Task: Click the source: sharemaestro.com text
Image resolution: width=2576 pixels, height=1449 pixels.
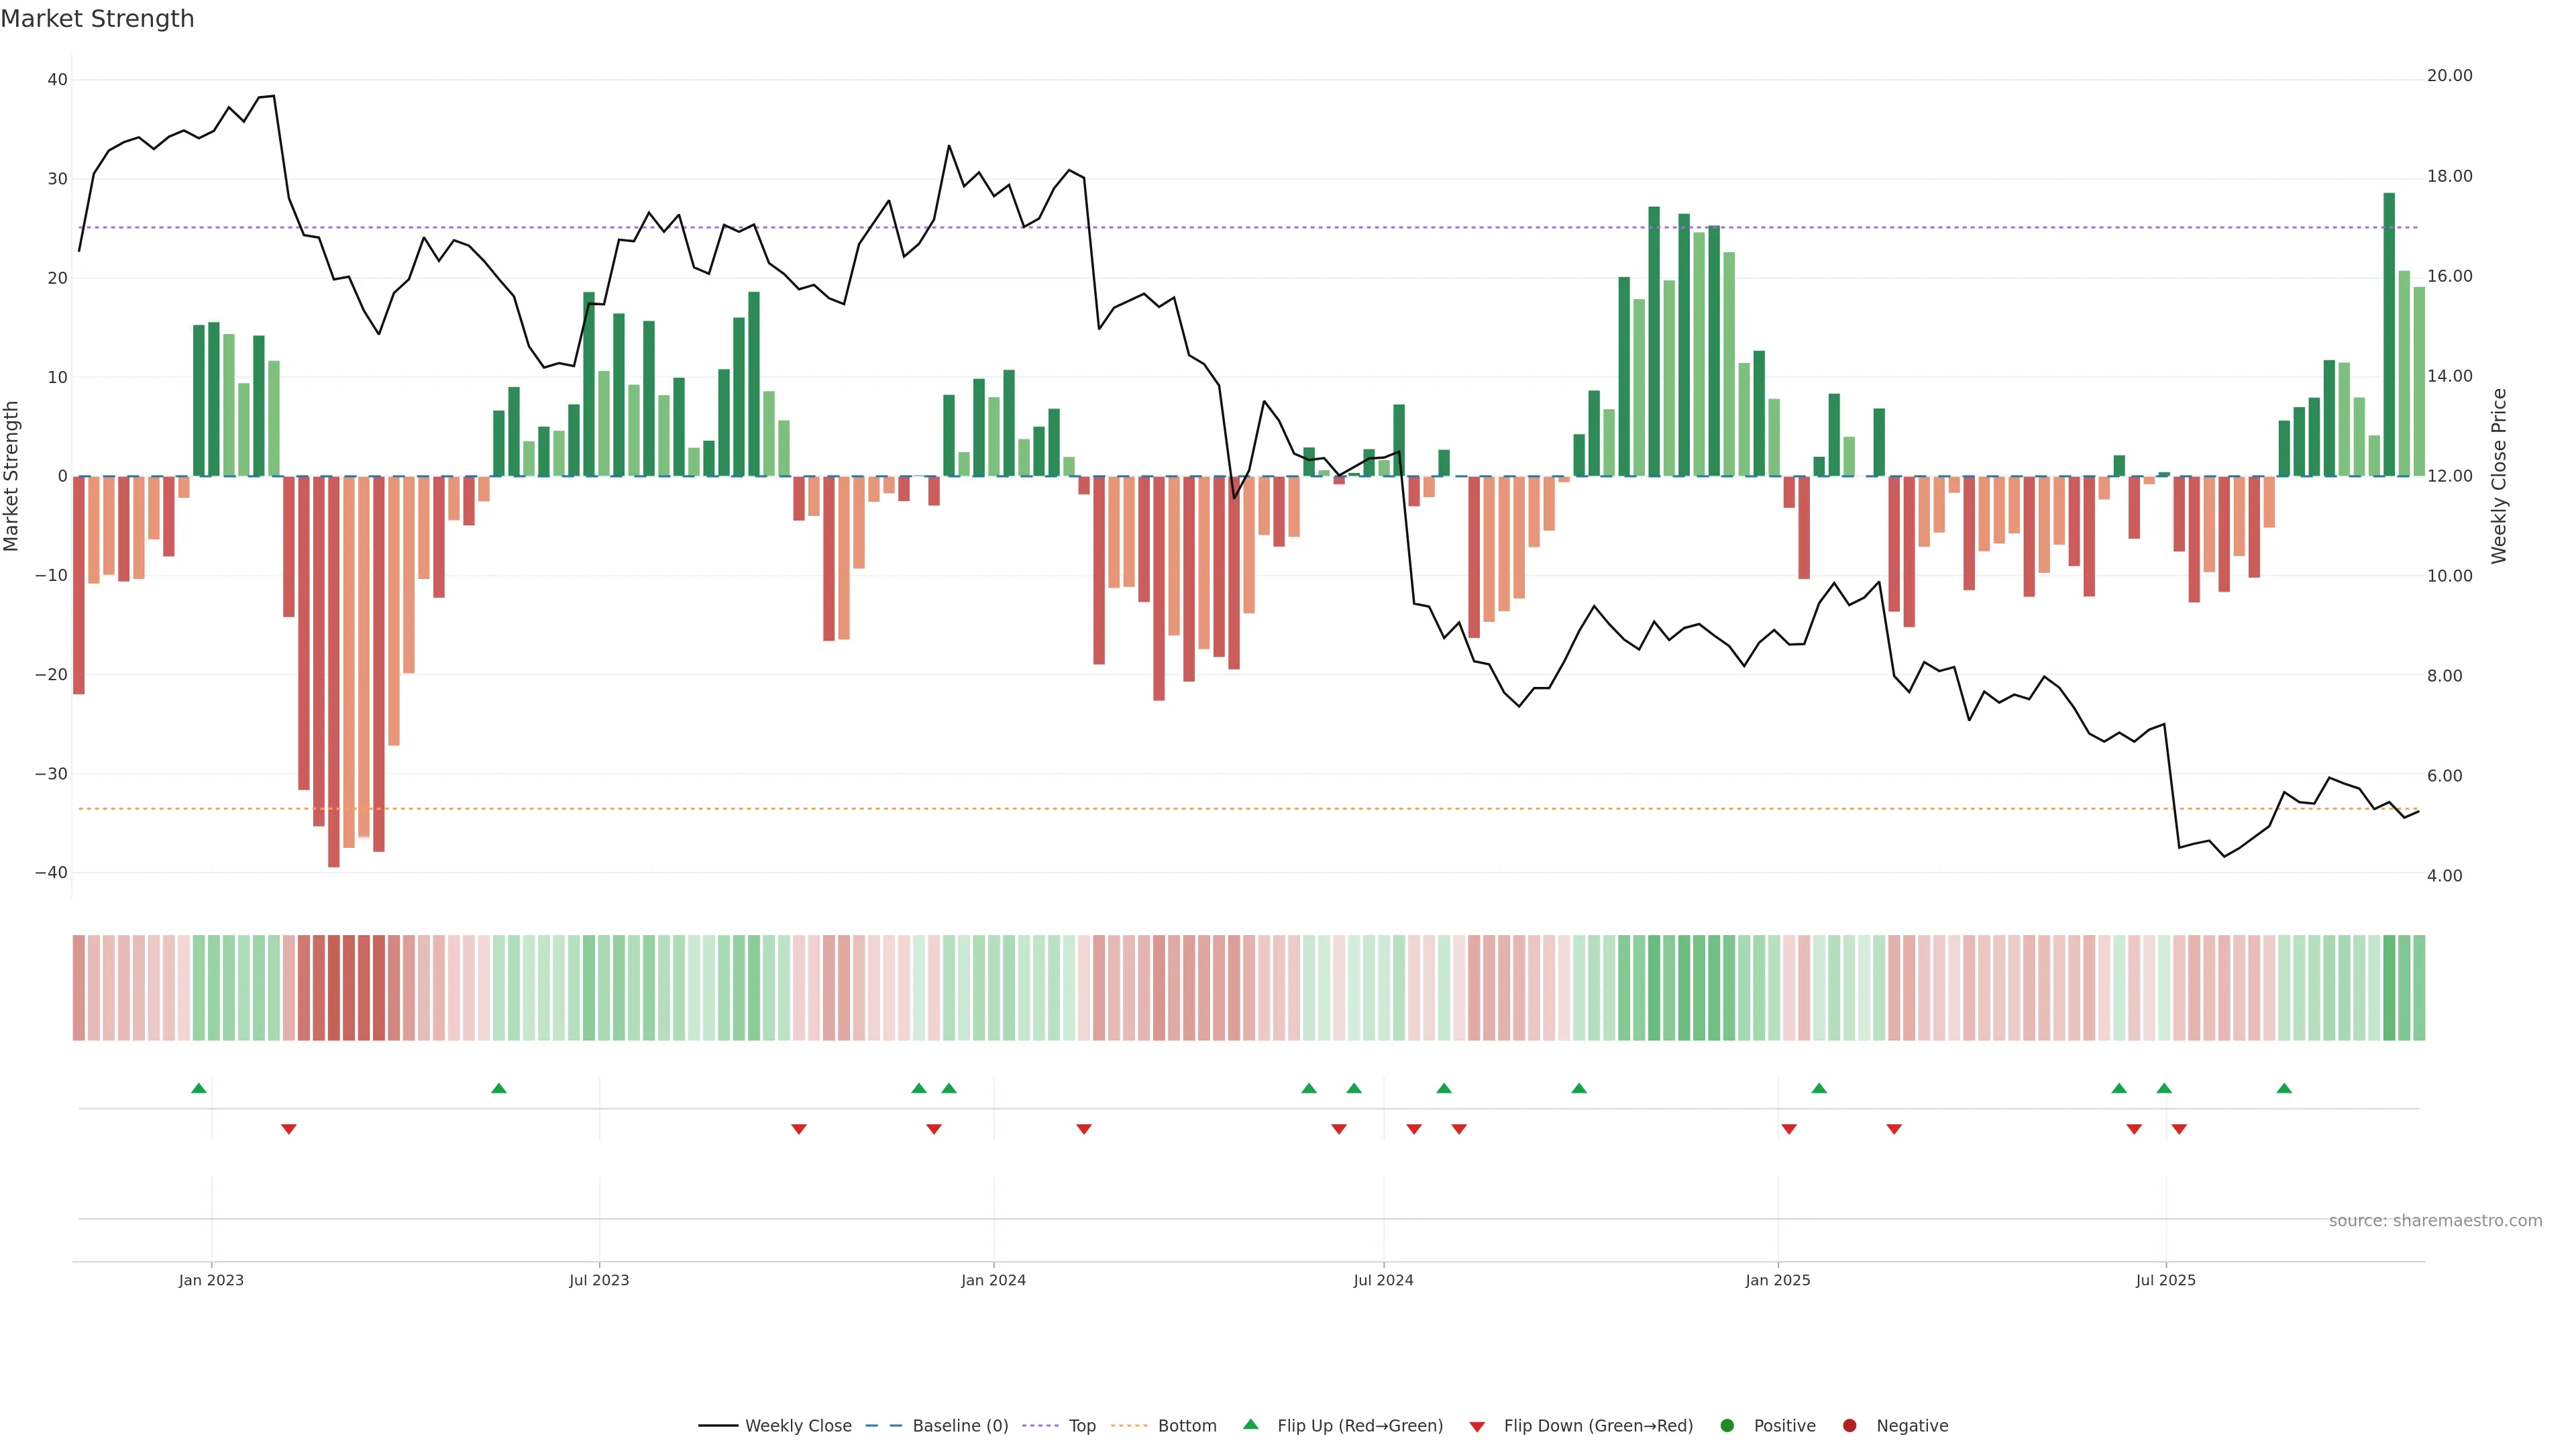Action: [2435, 1221]
